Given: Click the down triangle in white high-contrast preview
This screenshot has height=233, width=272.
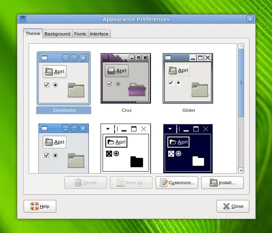Looking at the screenshot, I should tap(108, 129).
